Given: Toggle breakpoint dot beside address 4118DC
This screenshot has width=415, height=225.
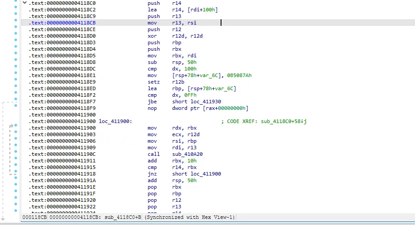Looking at the screenshot, I should tap(16, 66).
